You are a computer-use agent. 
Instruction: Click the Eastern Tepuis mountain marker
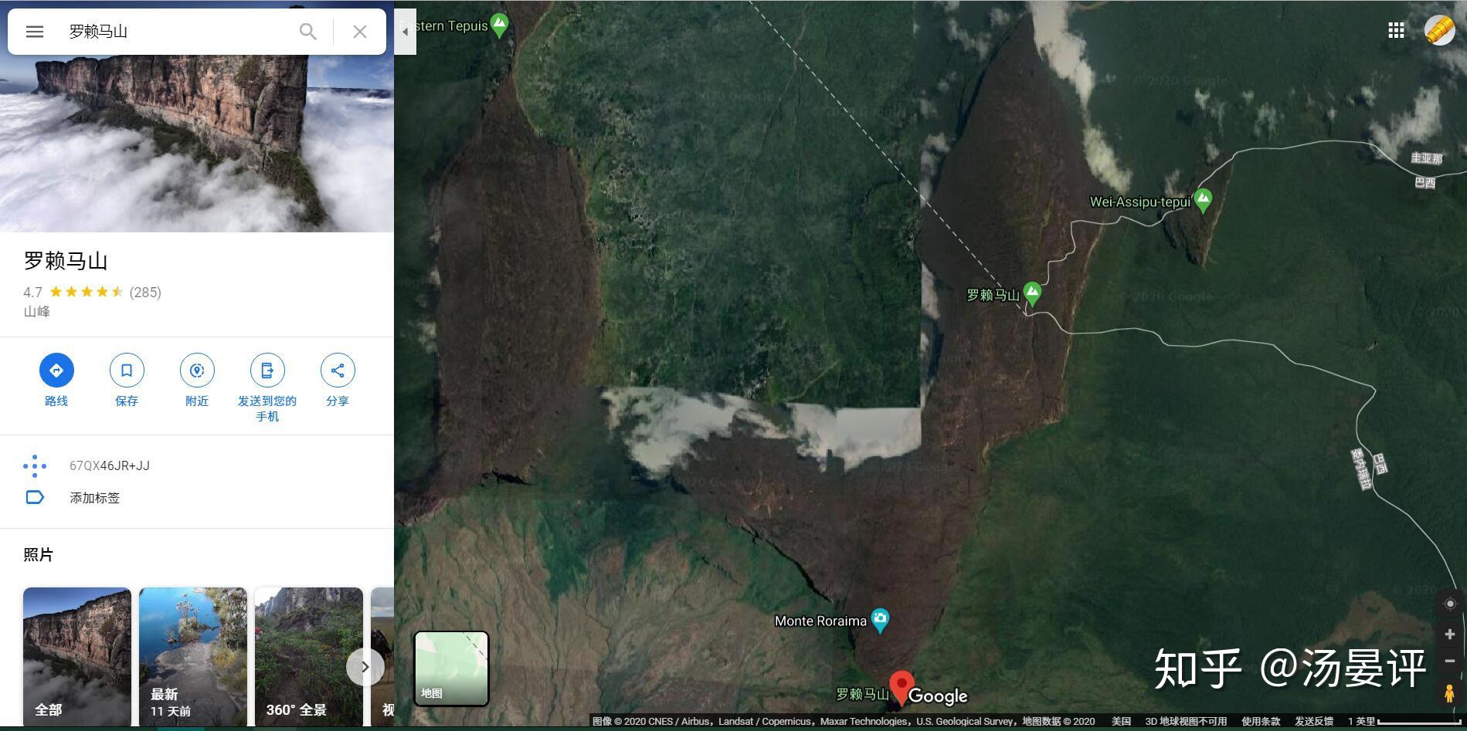(500, 25)
